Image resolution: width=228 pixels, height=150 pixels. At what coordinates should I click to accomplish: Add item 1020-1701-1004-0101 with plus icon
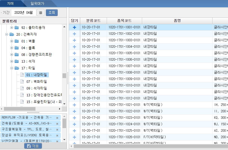click(x=74, y=47)
